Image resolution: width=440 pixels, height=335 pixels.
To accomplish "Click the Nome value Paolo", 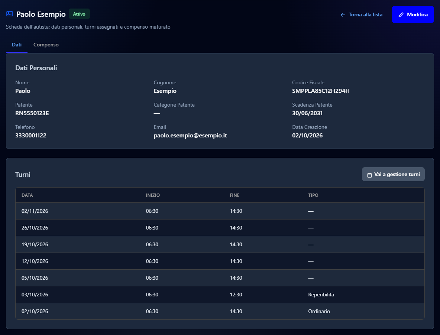I will coord(23,91).
